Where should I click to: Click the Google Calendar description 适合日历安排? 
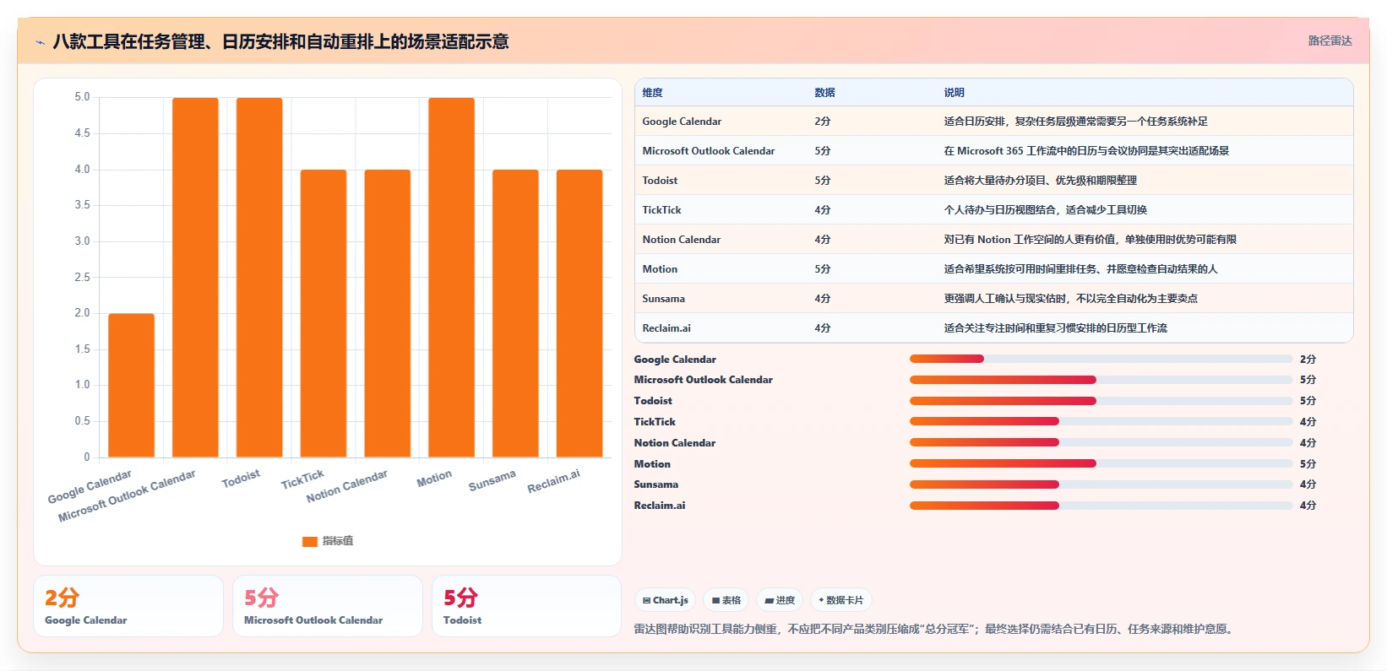(1075, 122)
